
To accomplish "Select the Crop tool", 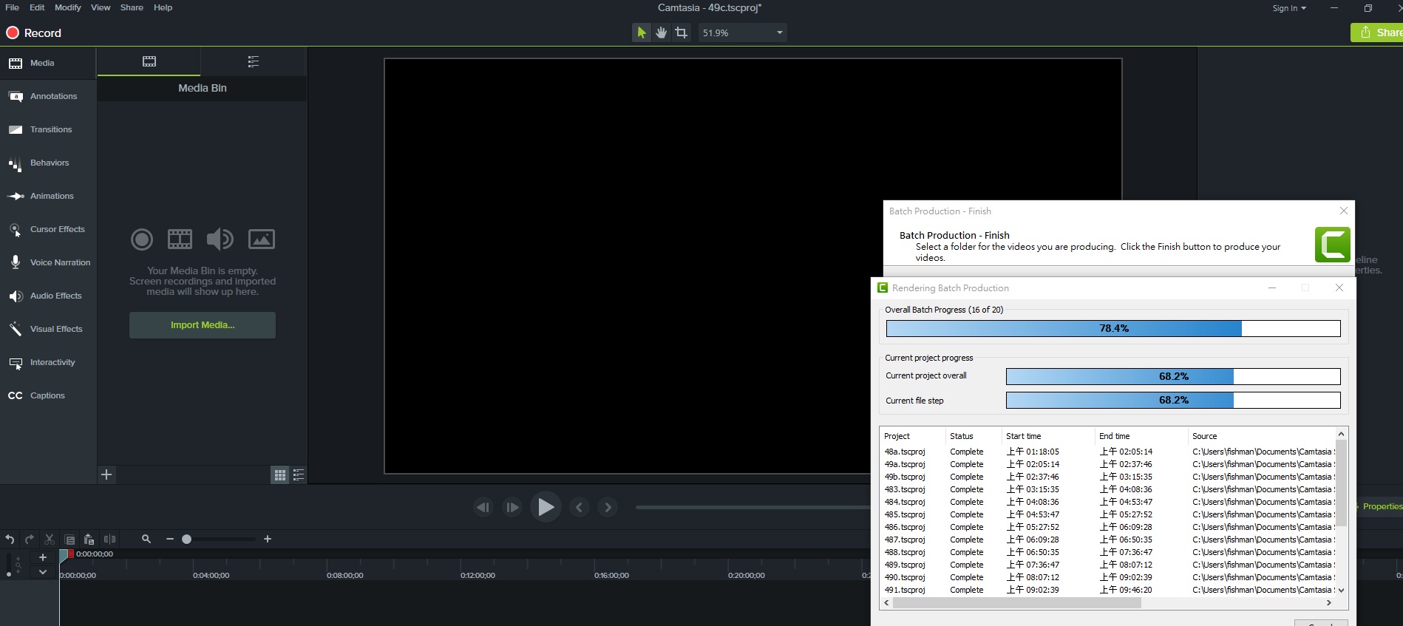I will pyautogui.click(x=681, y=33).
